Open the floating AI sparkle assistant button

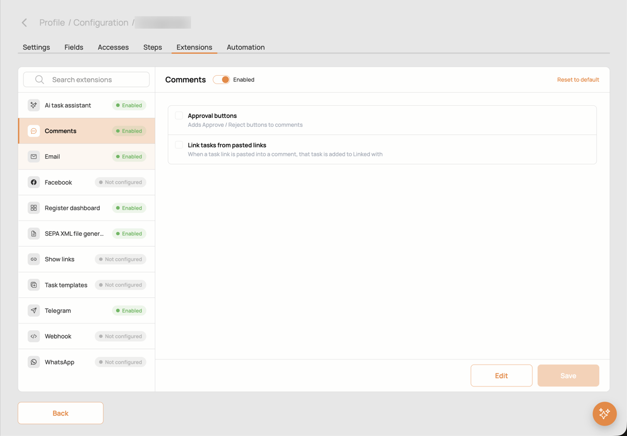605,414
